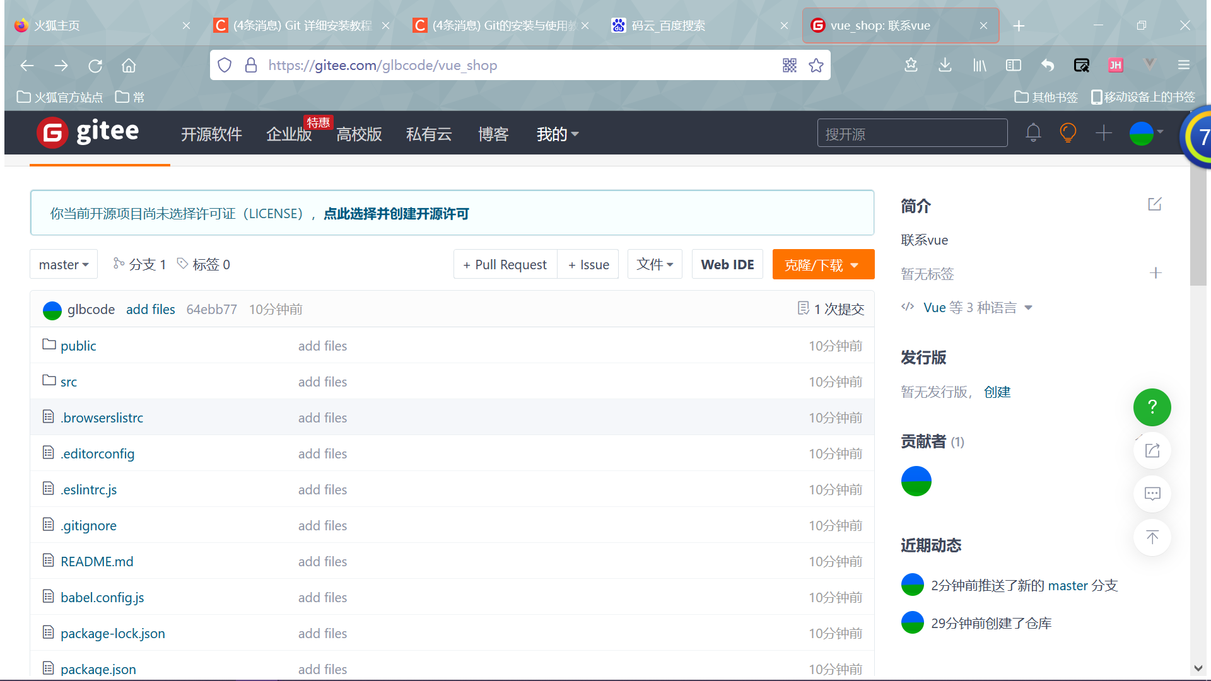The image size is (1211, 681).
Task: Bookmark this page with the star icon
Action: click(x=816, y=66)
